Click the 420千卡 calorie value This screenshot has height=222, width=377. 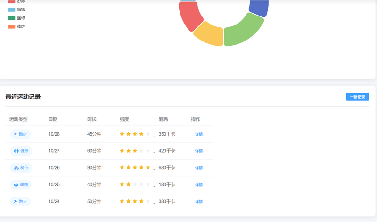click(x=167, y=151)
